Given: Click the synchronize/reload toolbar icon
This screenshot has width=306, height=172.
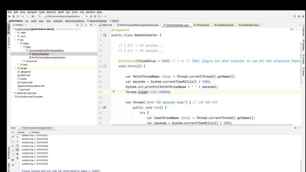Looking at the screenshot, I should (18, 16).
